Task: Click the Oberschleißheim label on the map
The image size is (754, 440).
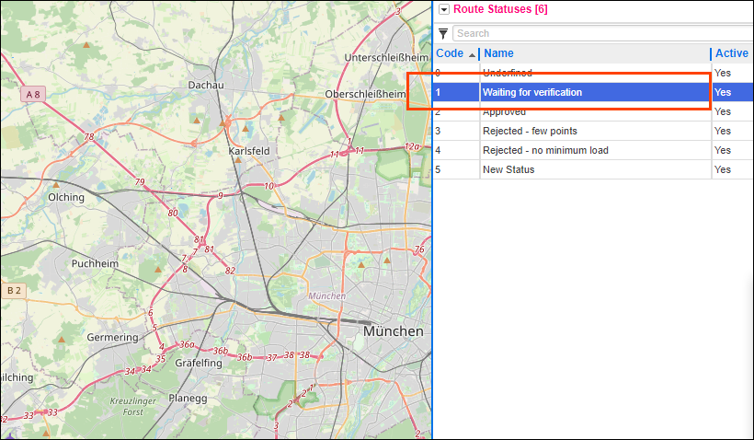Action: pyautogui.click(x=365, y=94)
